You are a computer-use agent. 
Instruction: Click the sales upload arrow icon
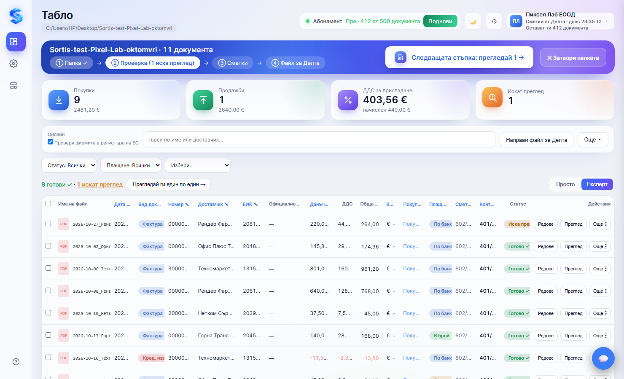click(x=203, y=100)
